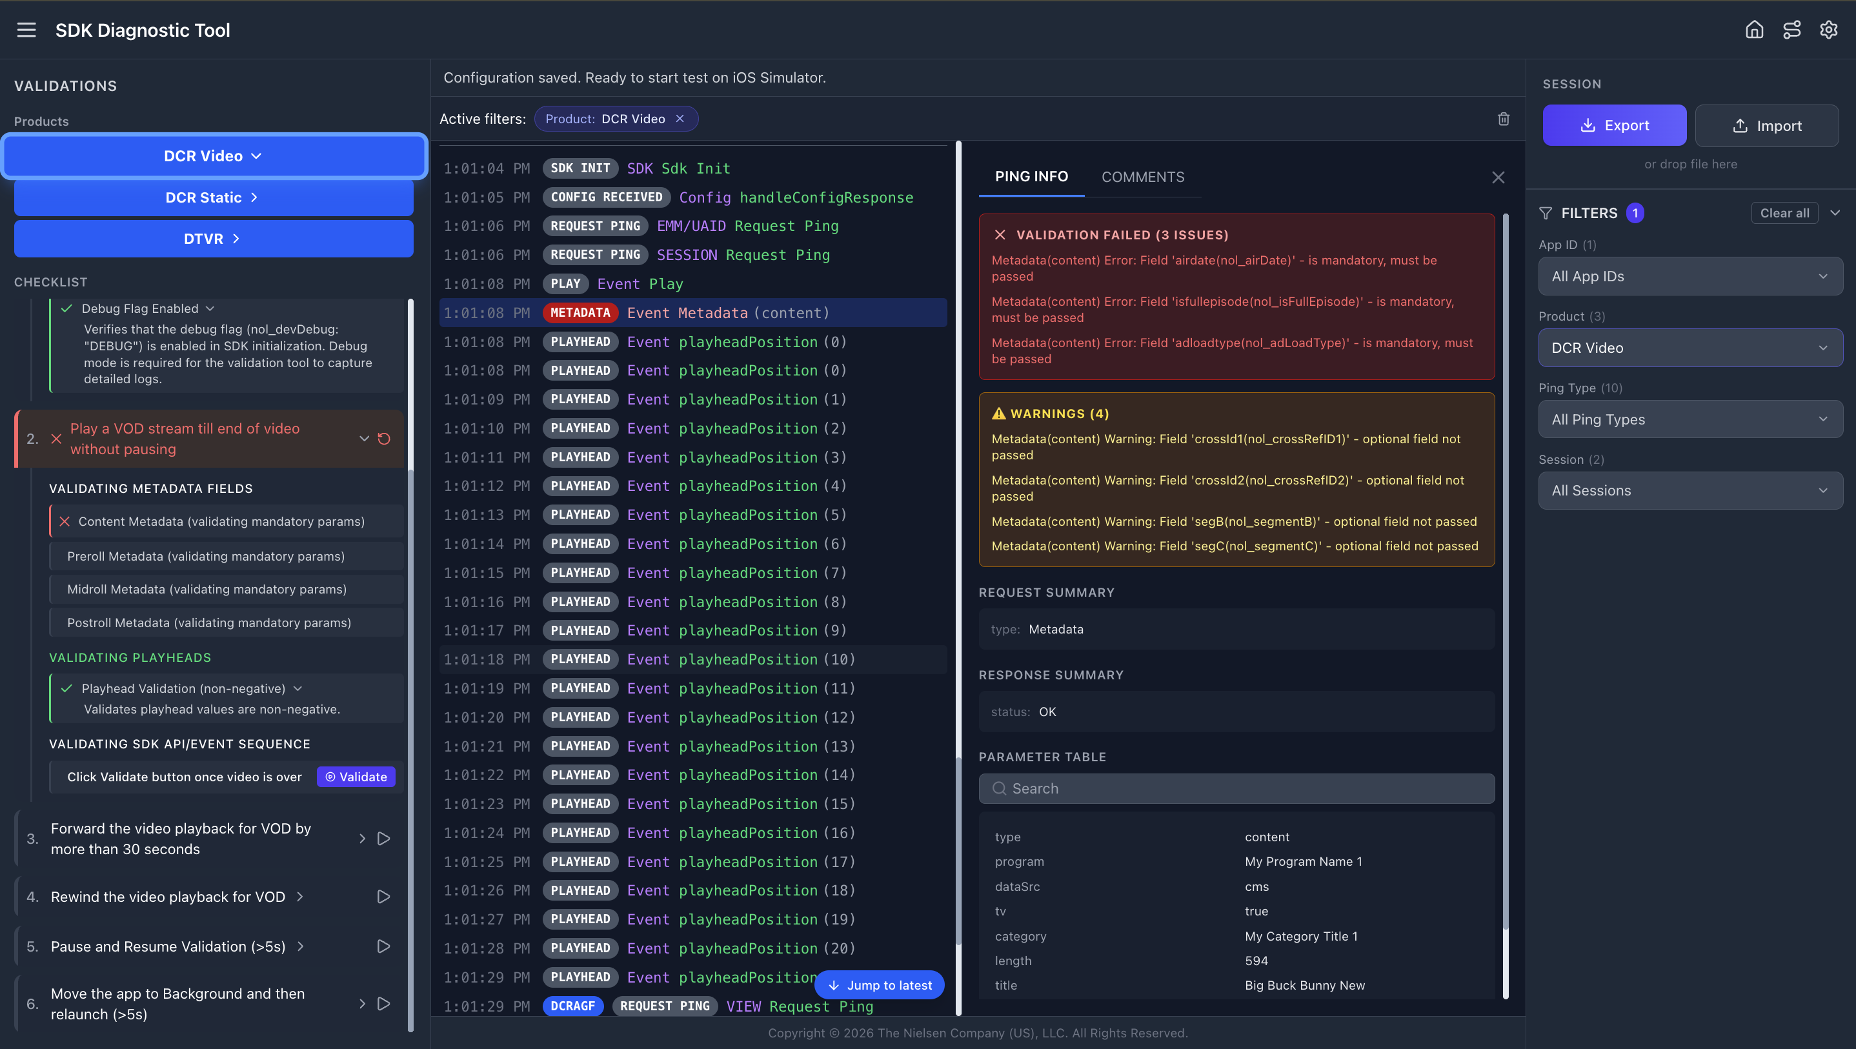Click the filter funnel icon in Filters panel

(x=1546, y=212)
